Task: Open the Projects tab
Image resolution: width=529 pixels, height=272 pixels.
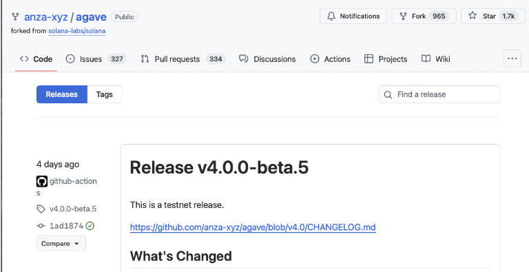Action: [386, 59]
